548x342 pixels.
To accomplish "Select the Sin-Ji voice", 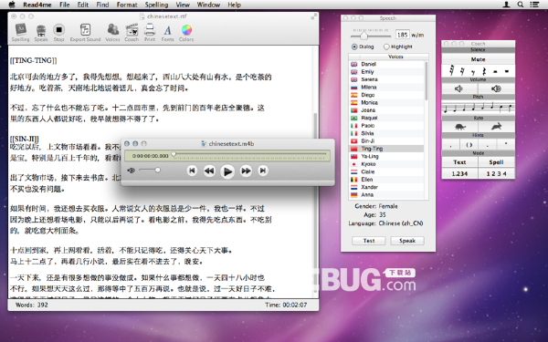I will tap(386, 140).
